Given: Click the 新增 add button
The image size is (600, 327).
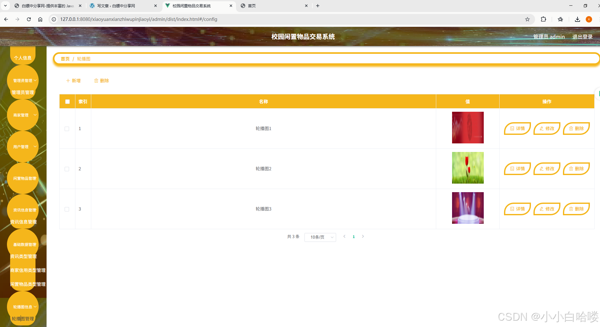Looking at the screenshot, I should point(73,81).
